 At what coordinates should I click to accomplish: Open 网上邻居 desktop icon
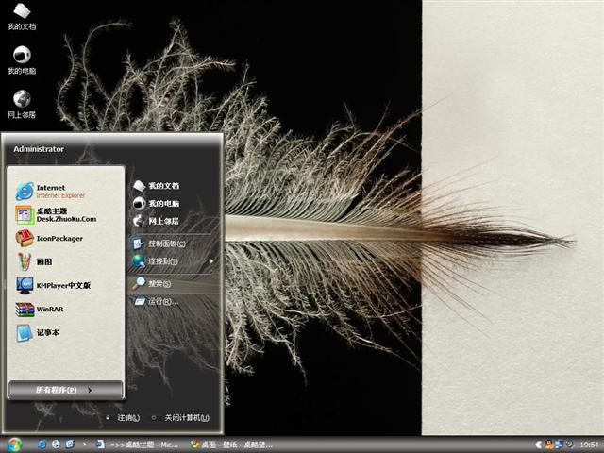point(22,104)
